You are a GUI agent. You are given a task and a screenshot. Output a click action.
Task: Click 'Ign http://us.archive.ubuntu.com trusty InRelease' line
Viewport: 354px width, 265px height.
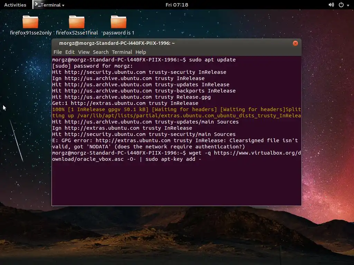tap(128, 78)
